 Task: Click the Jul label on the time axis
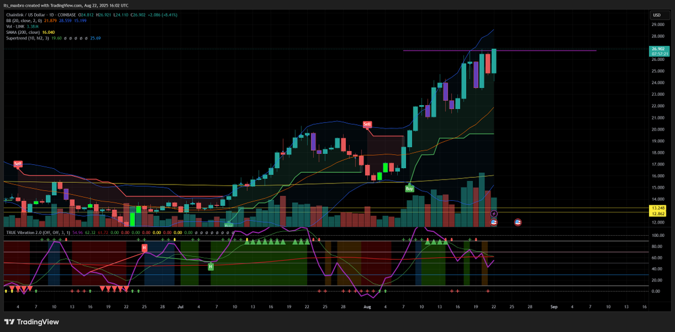181,307
